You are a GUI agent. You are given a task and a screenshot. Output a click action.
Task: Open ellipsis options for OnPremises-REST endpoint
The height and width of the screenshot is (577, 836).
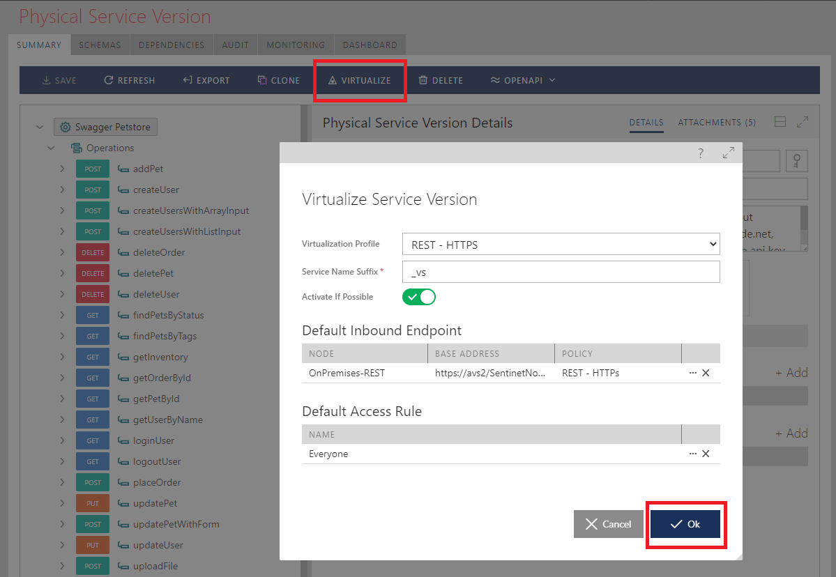(x=692, y=373)
